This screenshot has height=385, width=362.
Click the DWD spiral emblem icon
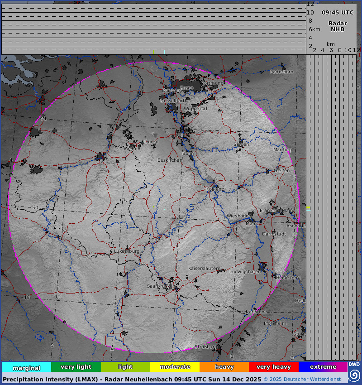coord(354,375)
